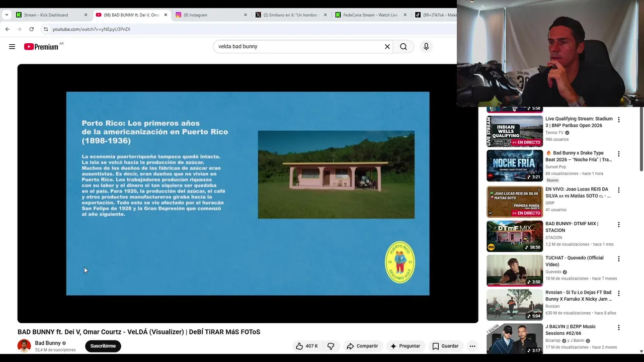Viewport: 644px width, 362px height.
Task: Open TUCHAT Quevedo thumbnail
Action: tap(515, 270)
